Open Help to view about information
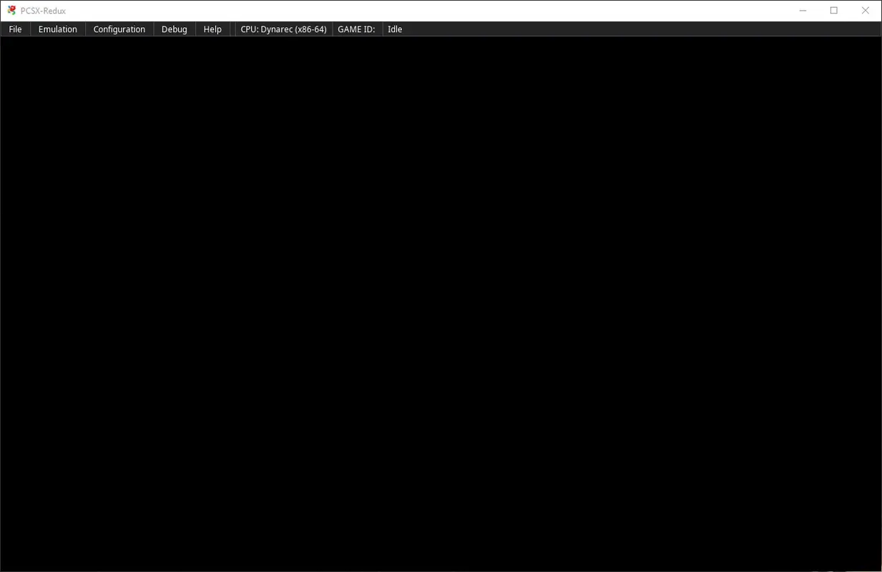The width and height of the screenshot is (882, 572). tap(212, 29)
